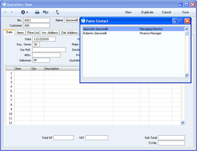197x151 pixels.
Task: Close the Paste Contact window
Action: tap(187, 21)
